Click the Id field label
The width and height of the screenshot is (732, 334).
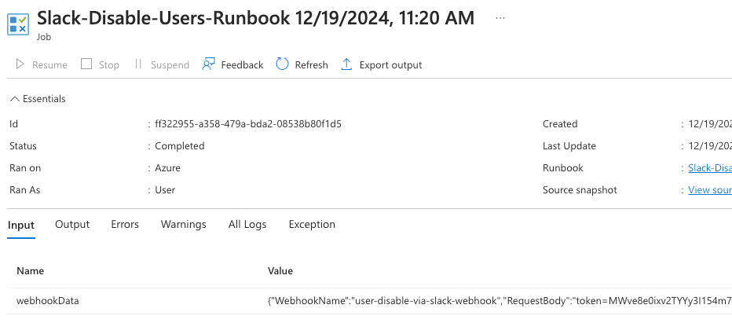(x=13, y=124)
